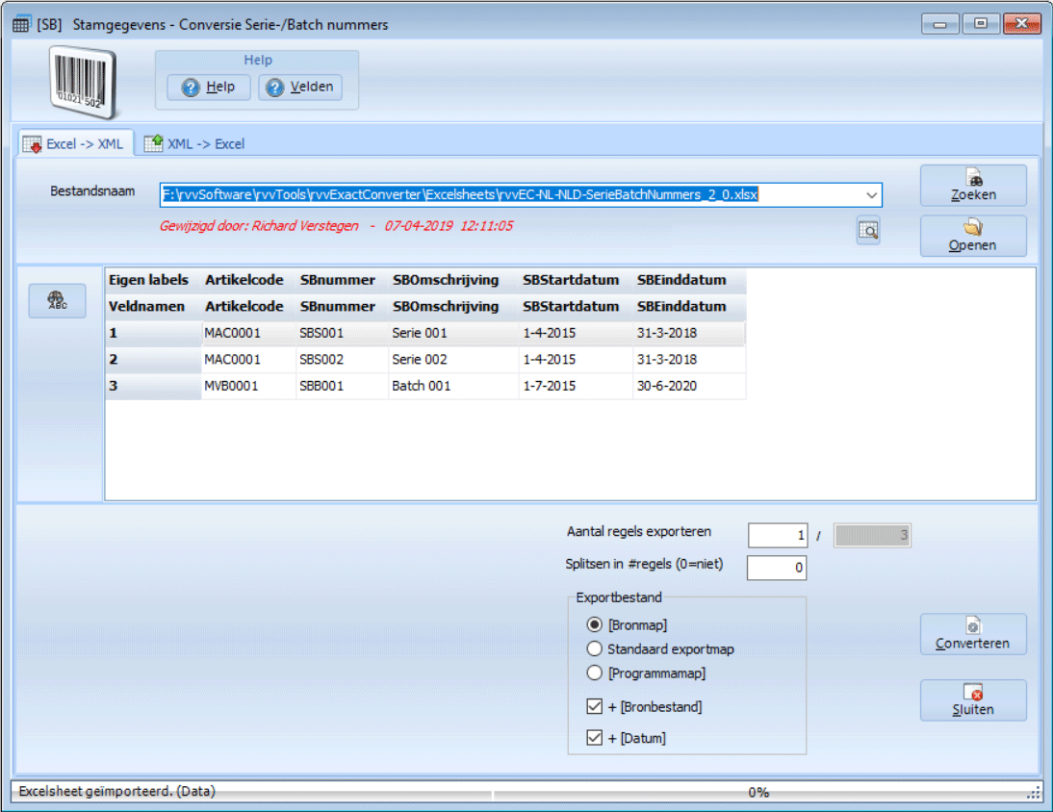Click the Converteren button
This screenshot has width=1053, height=812.
[972, 634]
